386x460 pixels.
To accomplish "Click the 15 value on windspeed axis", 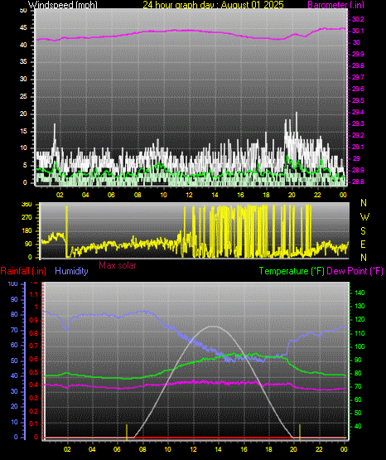I will pos(23,131).
